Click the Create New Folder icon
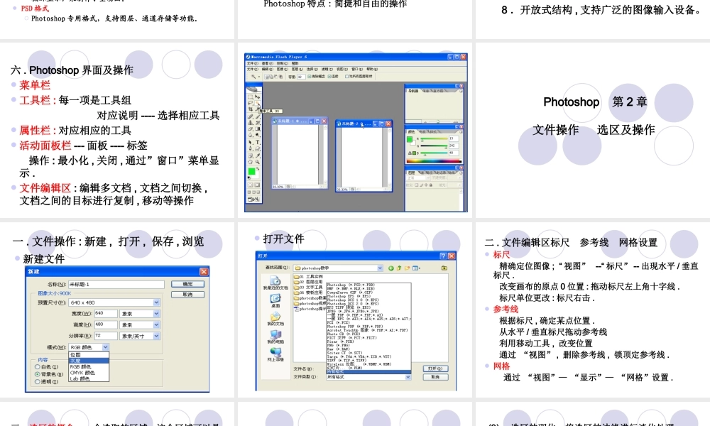This screenshot has width=710, height=426. [407, 268]
